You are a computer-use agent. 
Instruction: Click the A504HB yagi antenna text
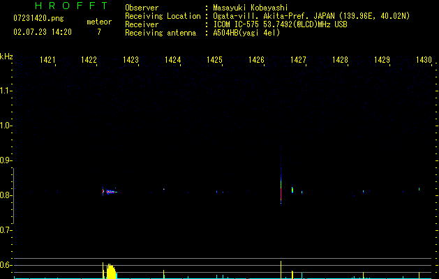click(246, 33)
